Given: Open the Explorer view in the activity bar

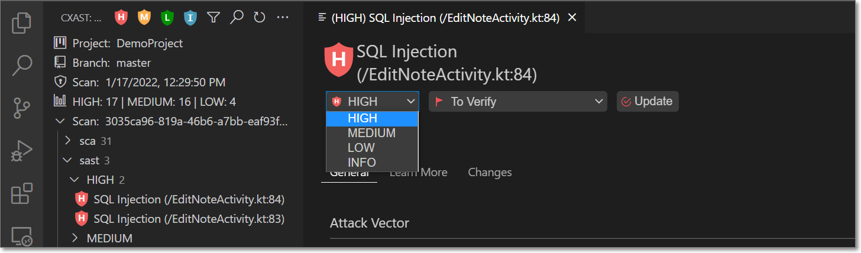Looking at the screenshot, I should tap(22, 24).
